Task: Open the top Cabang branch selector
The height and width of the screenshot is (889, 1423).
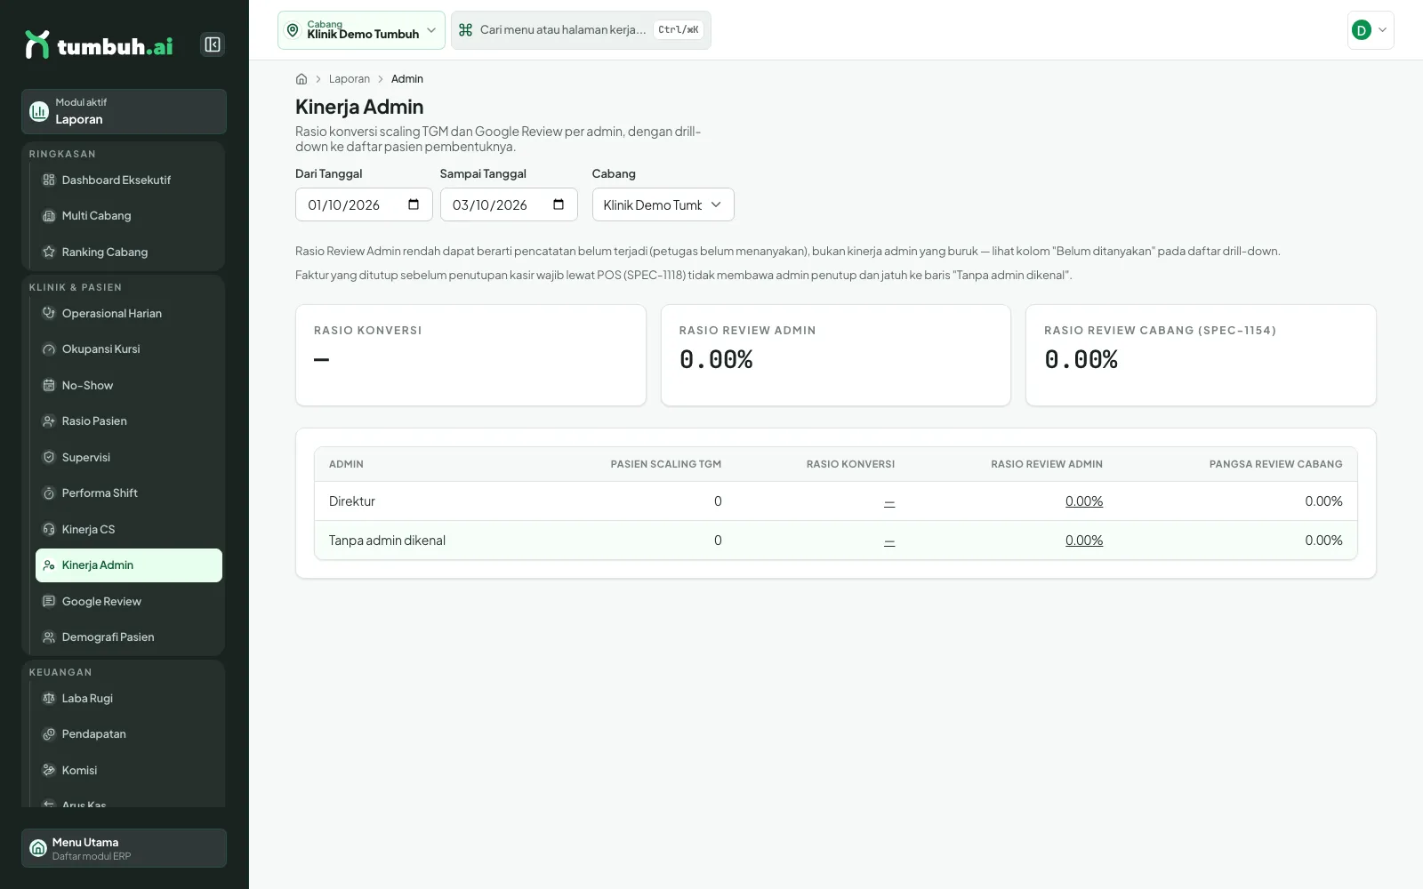Action: click(361, 30)
